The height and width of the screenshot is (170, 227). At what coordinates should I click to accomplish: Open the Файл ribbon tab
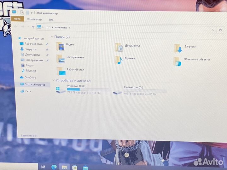point(17,19)
